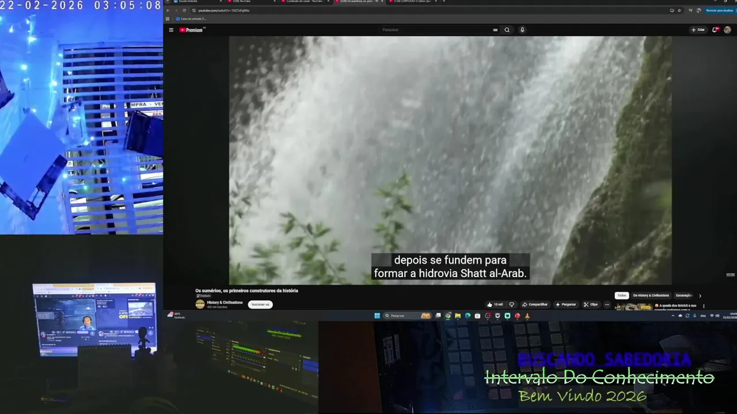
Task: Reload the page with the browser refresh icon
Action: [184, 10]
